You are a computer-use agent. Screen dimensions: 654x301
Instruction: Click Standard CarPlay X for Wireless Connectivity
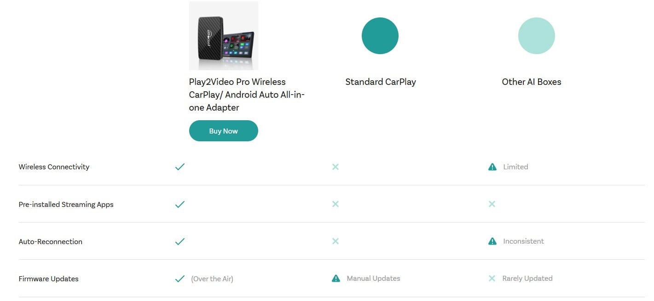[x=336, y=167]
